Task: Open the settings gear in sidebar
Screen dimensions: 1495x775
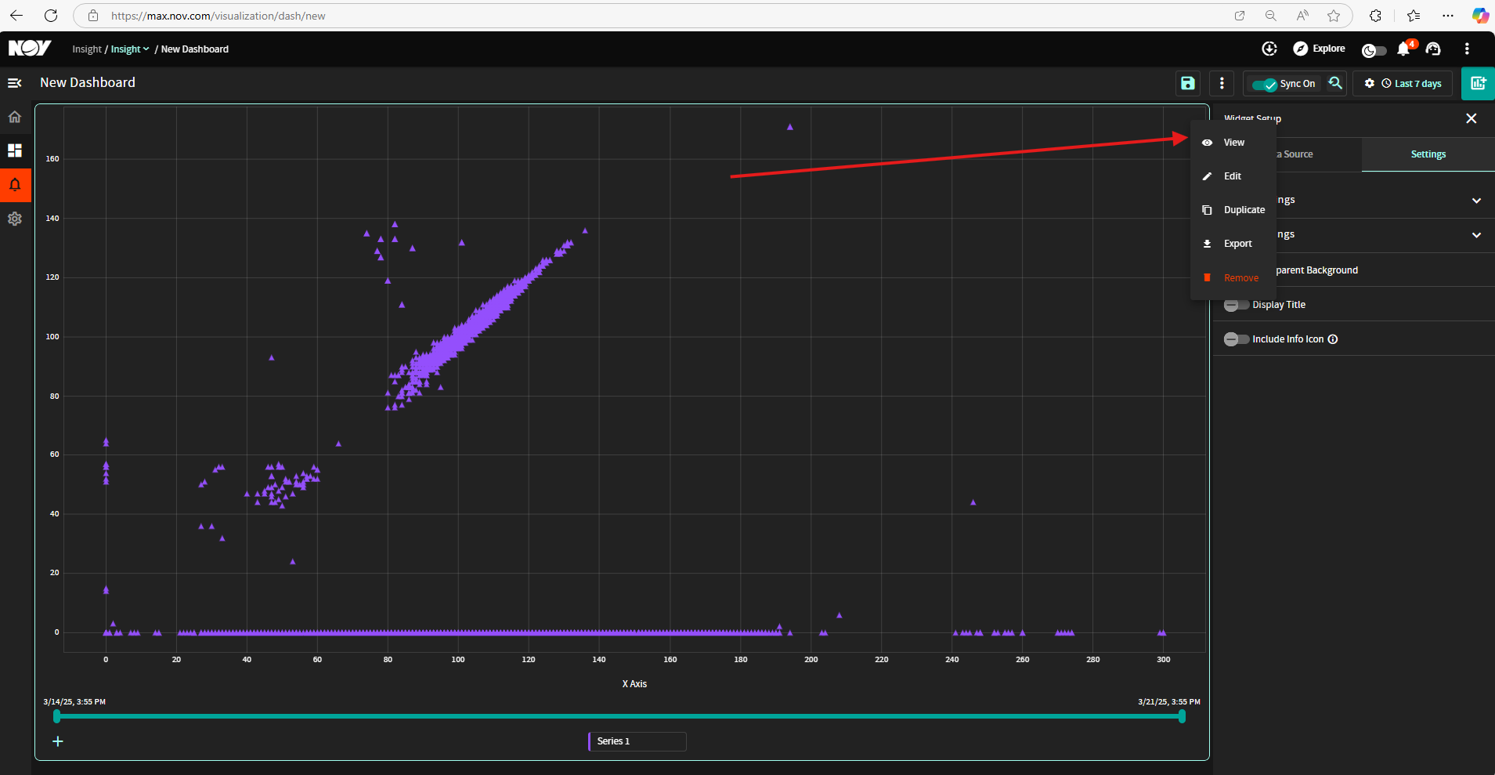Action: pos(15,219)
